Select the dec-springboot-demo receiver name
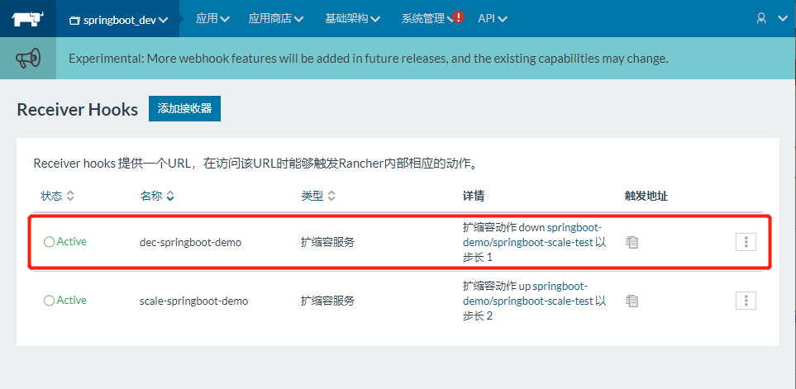 (190, 242)
